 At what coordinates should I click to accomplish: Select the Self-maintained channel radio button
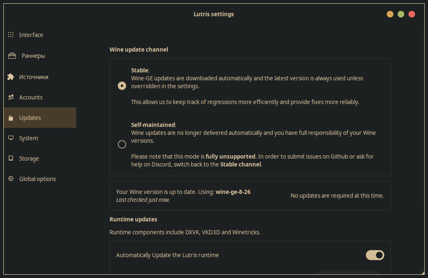click(122, 144)
